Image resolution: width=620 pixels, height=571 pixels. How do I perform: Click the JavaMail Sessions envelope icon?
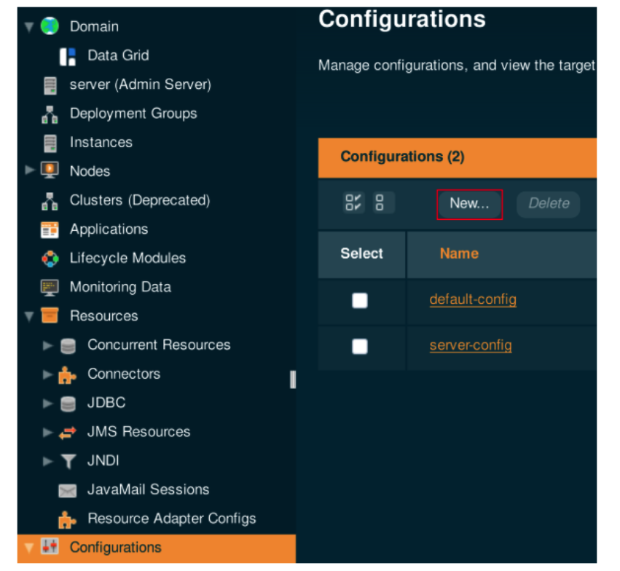point(68,491)
